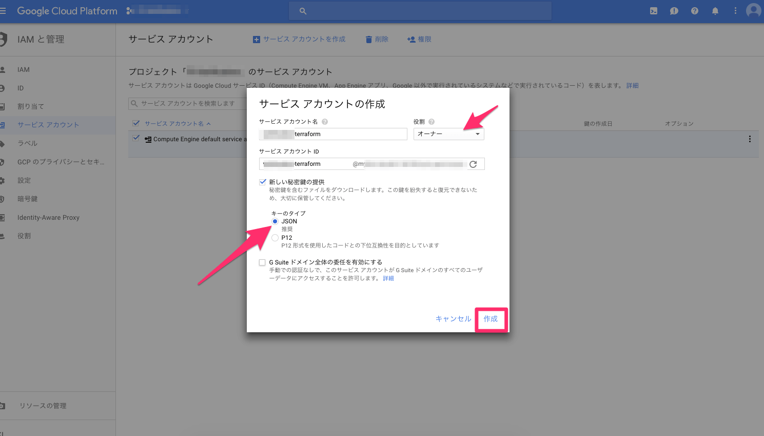Open 暗号鍵 in the left sidebar
Viewport: 764px width, 436px height.
[28, 199]
